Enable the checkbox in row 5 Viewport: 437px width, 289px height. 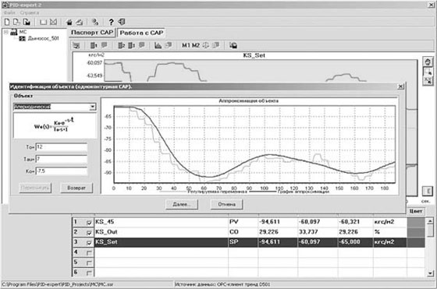(x=89, y=263)
